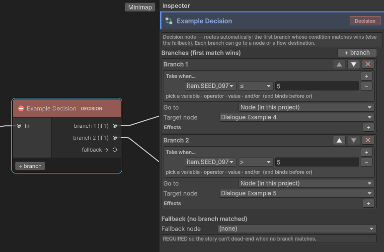Open the Target node dropdown Dialogue Example 4

pyautogui.click(x=297, y=117)
